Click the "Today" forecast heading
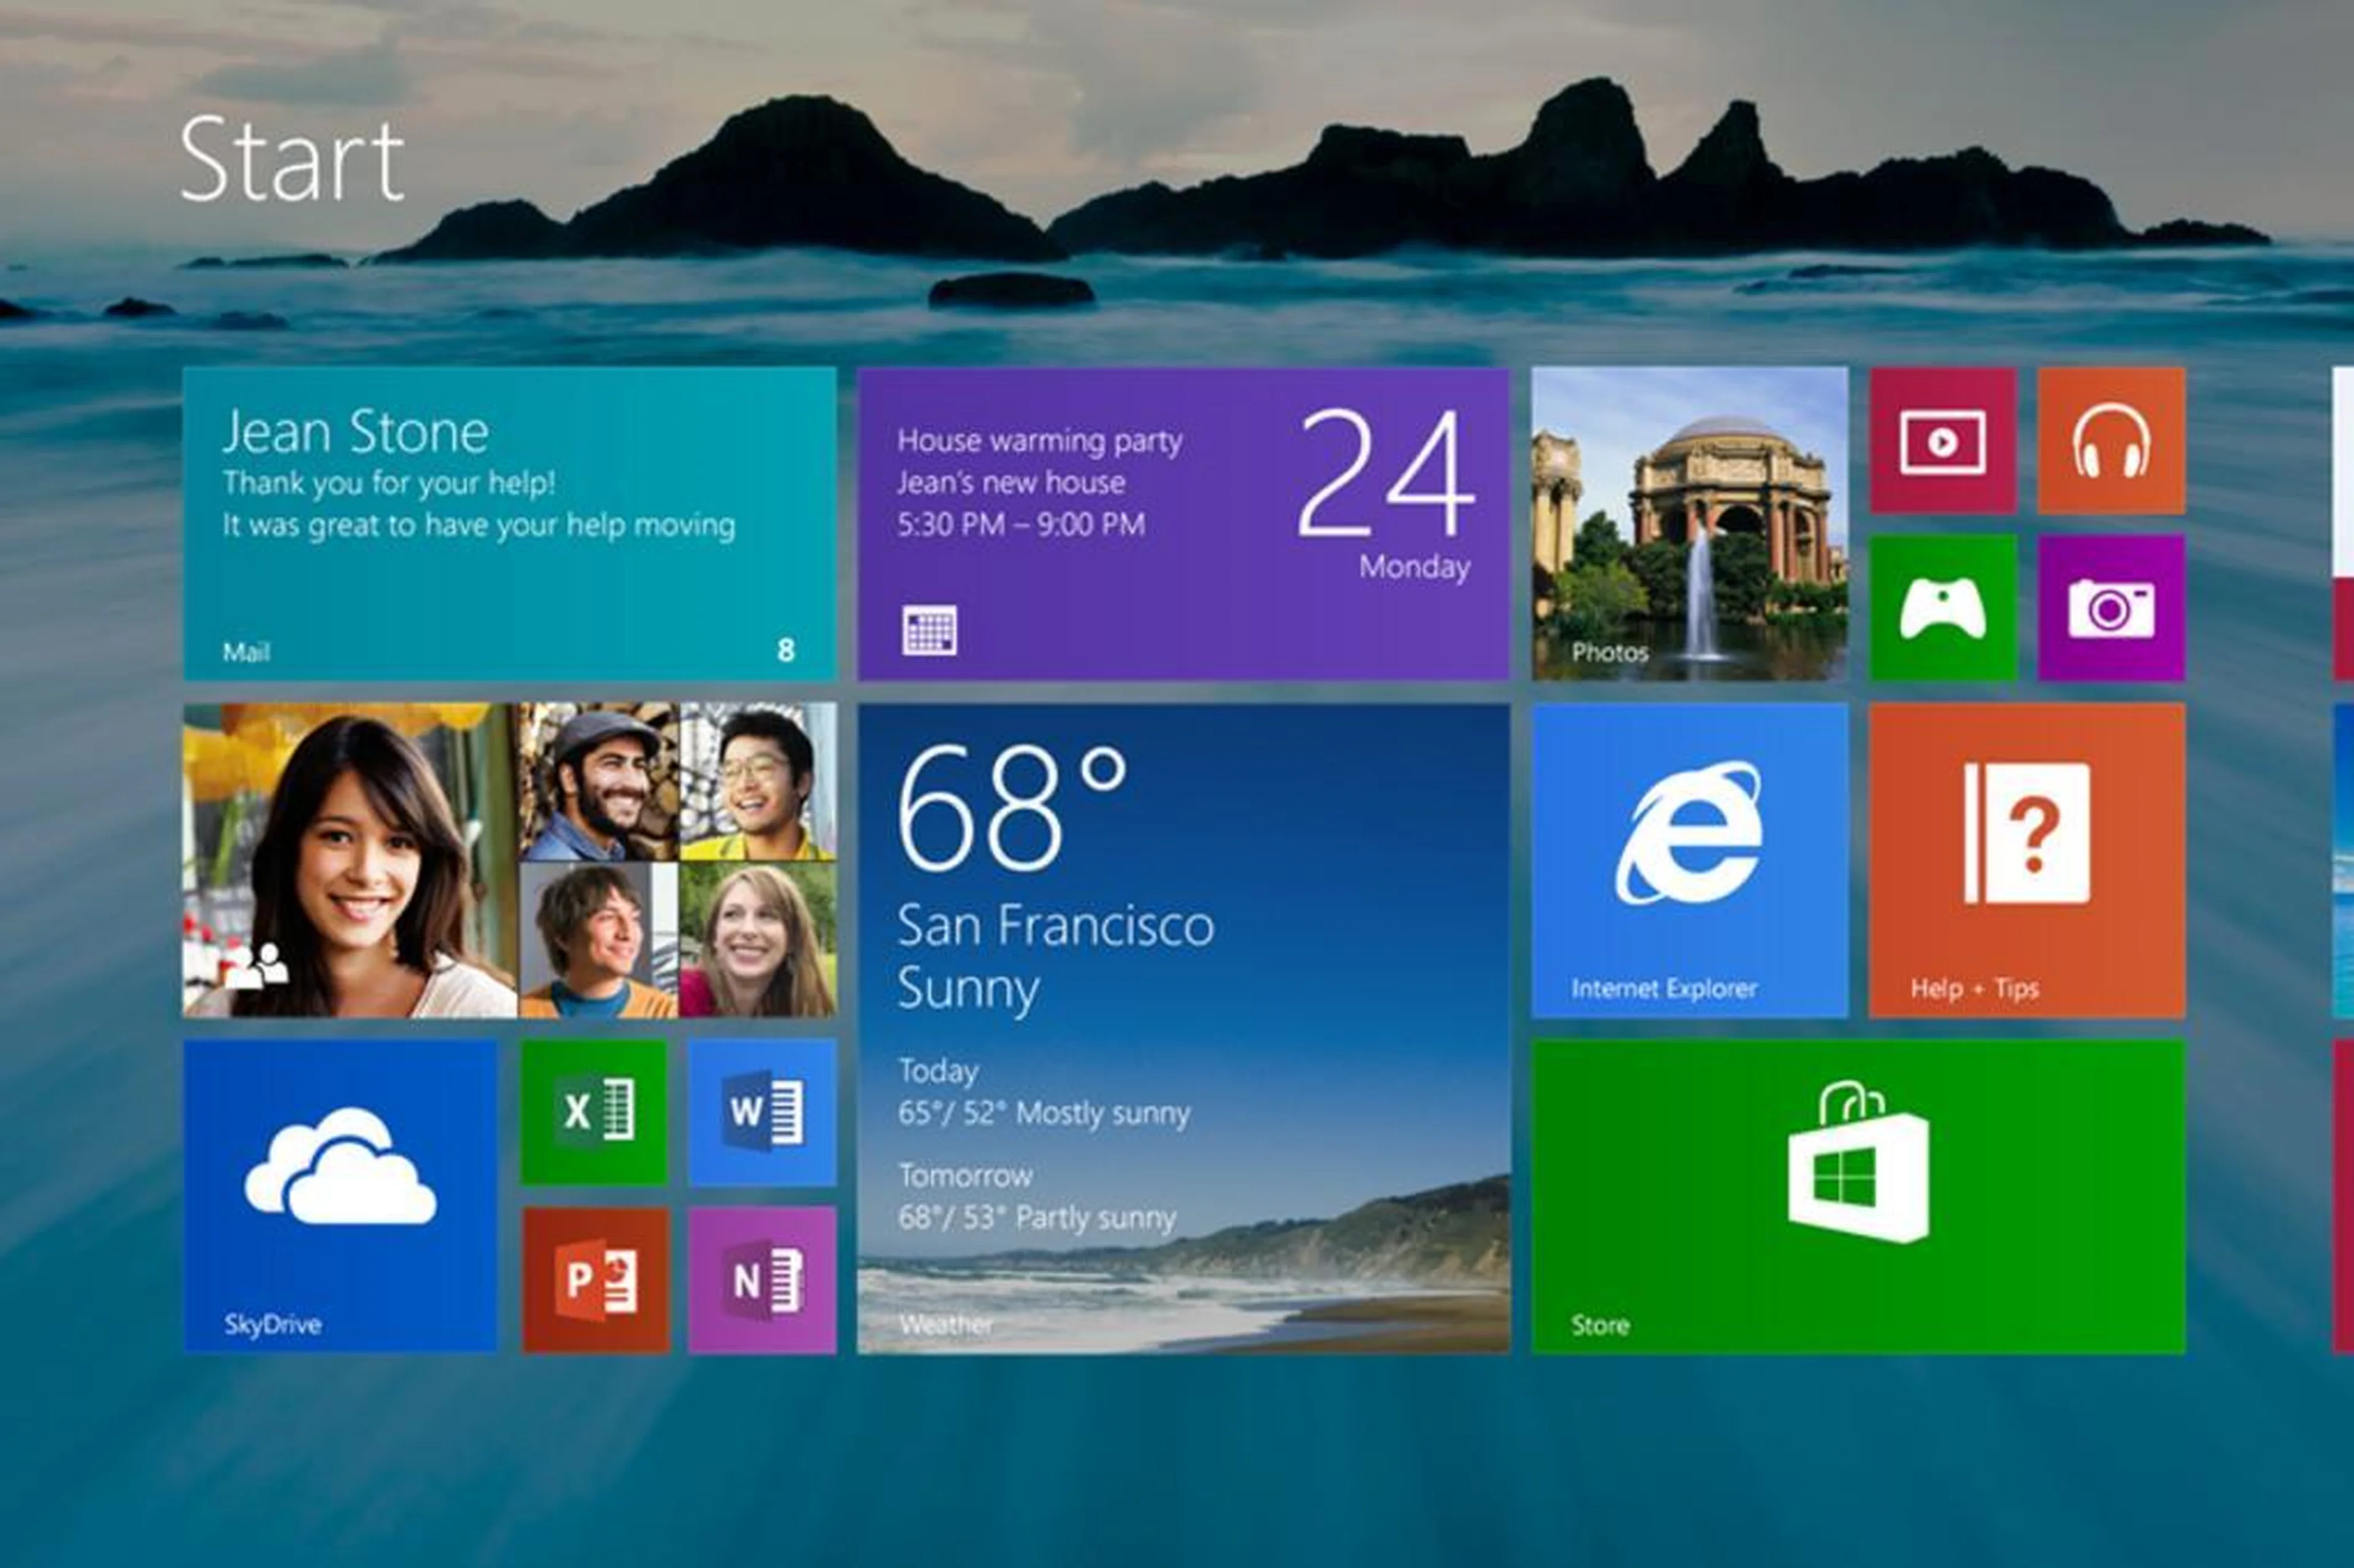2354x1568 pixels. point(938,1071)
